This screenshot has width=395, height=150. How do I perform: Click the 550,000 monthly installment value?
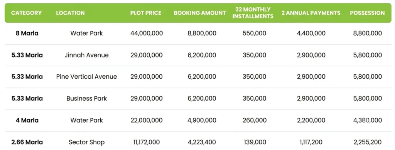[x=254, y=33]
